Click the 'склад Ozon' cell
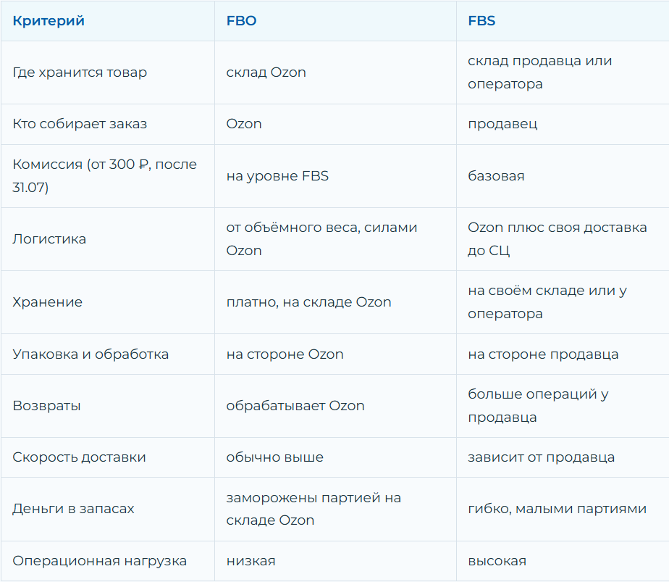 [266, 72]
